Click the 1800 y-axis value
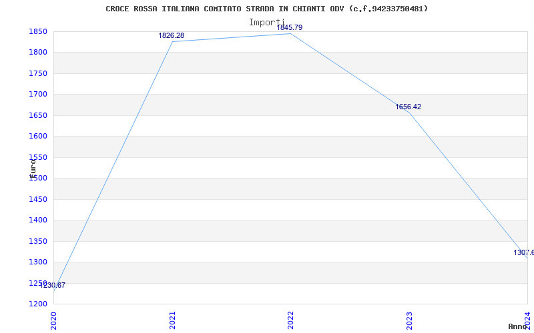The width and height of the screenshot is (534, 333). (37, 53)
